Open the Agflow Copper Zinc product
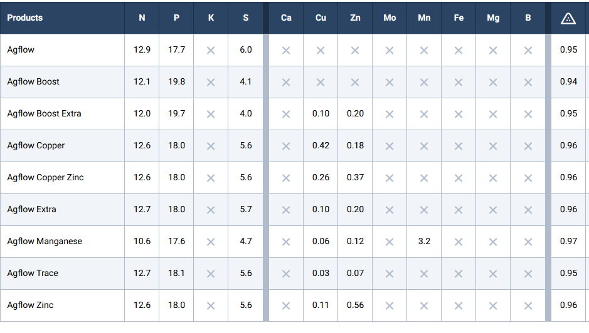 click(45, 178)
